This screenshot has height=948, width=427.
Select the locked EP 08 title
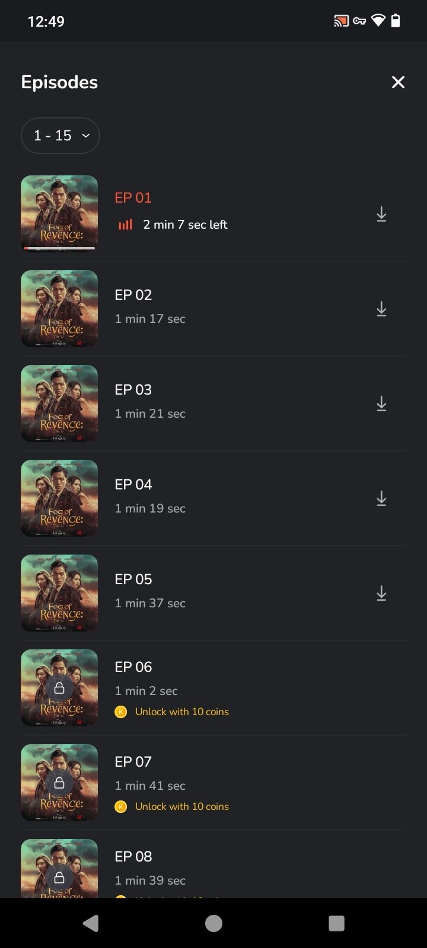pos(133,857)
